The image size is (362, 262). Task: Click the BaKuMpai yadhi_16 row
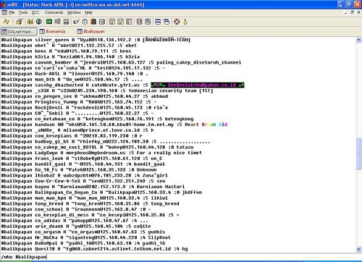83,243
